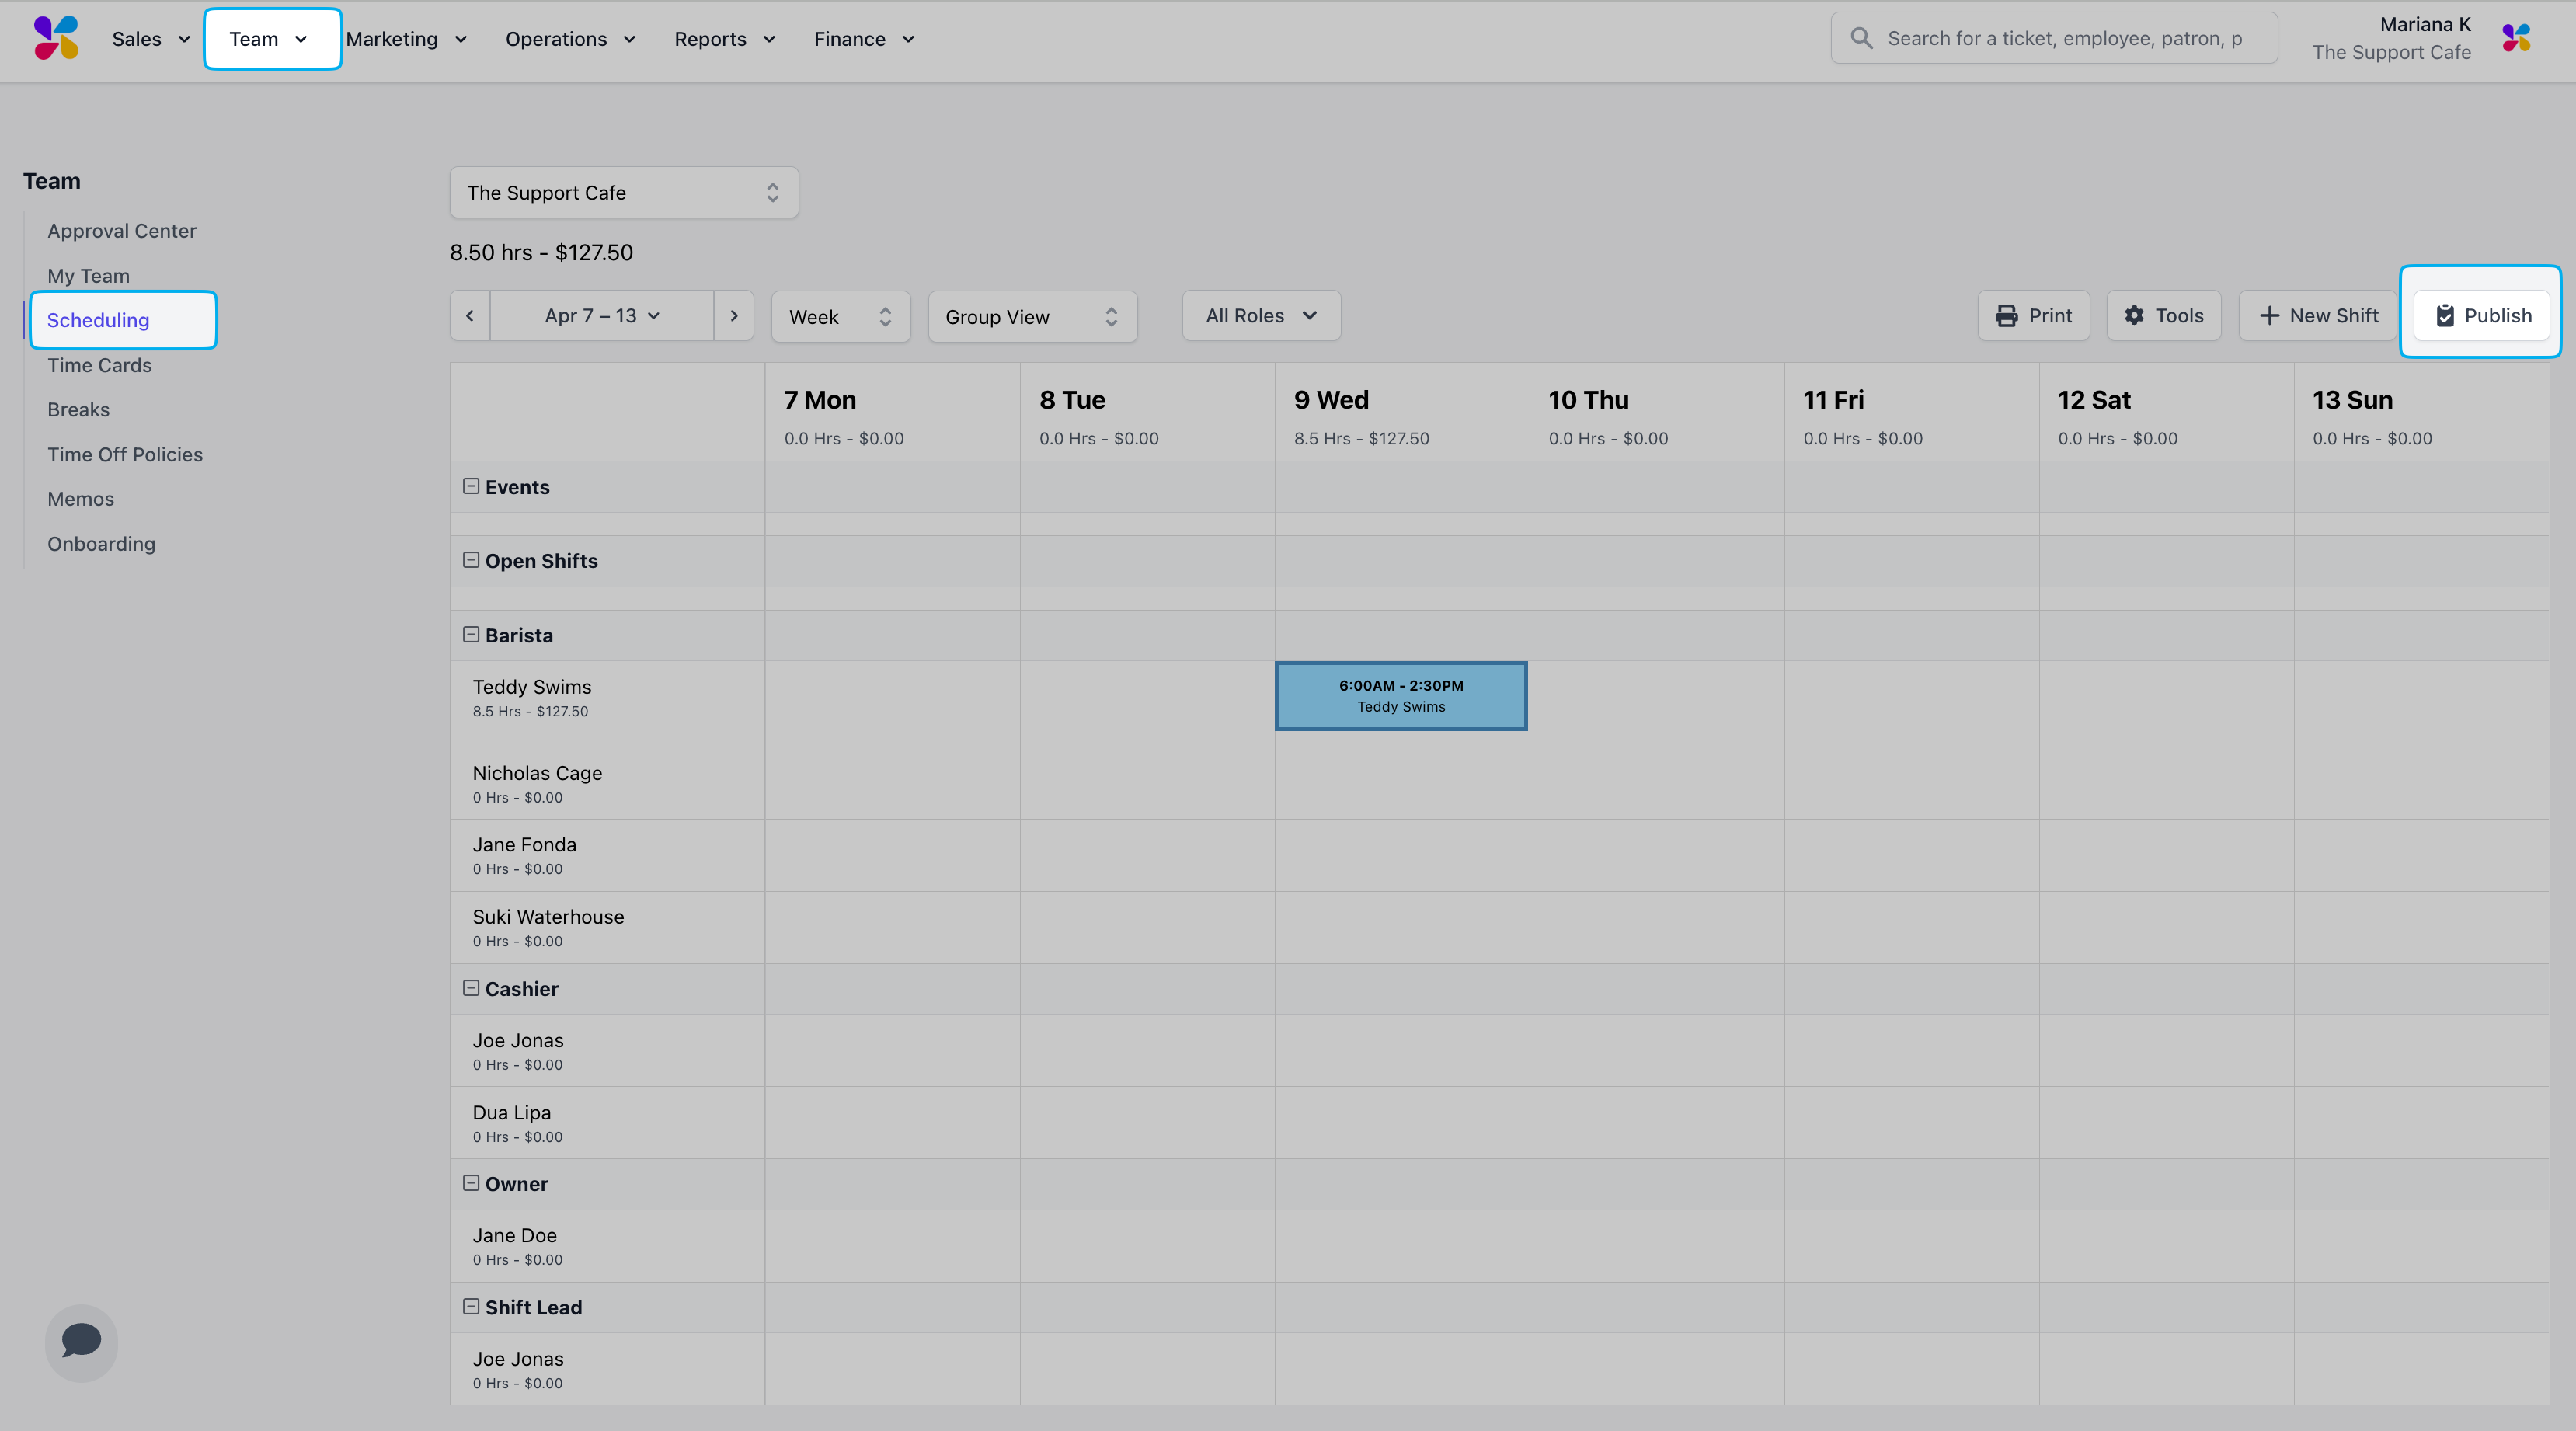This screenshot has height=1431, width=2576.
Task: Go to previous week arrow
Action: tap(470, 316)
